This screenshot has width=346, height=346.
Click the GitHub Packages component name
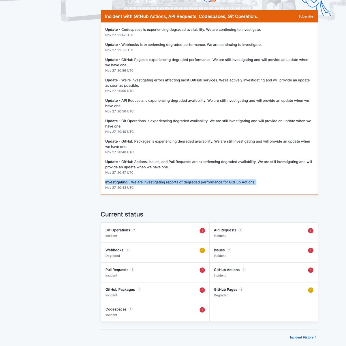coord(120,289)
